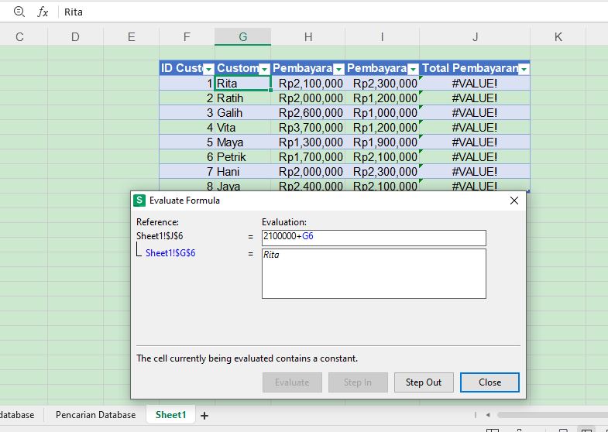Select the cell containing Ratih
This screenshot has width=608, height=432.
coord(242,98)
